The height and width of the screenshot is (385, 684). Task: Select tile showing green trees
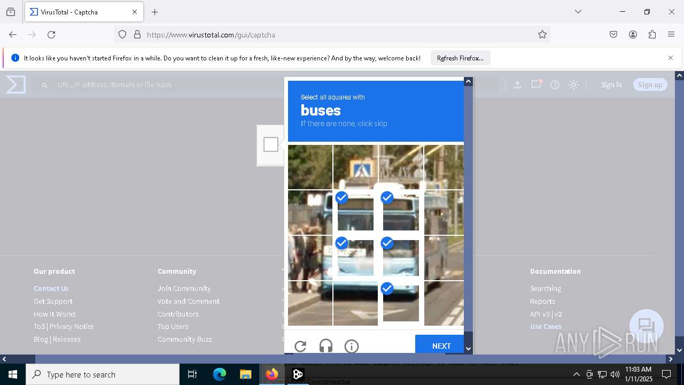pos(310,167)
